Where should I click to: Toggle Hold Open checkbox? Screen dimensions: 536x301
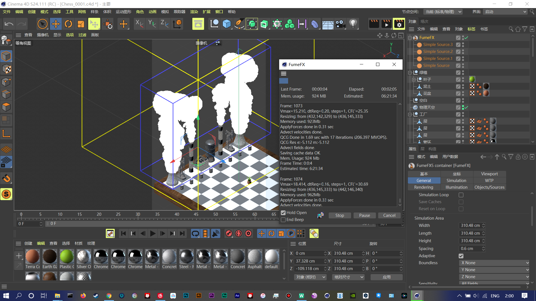(283, 213)
